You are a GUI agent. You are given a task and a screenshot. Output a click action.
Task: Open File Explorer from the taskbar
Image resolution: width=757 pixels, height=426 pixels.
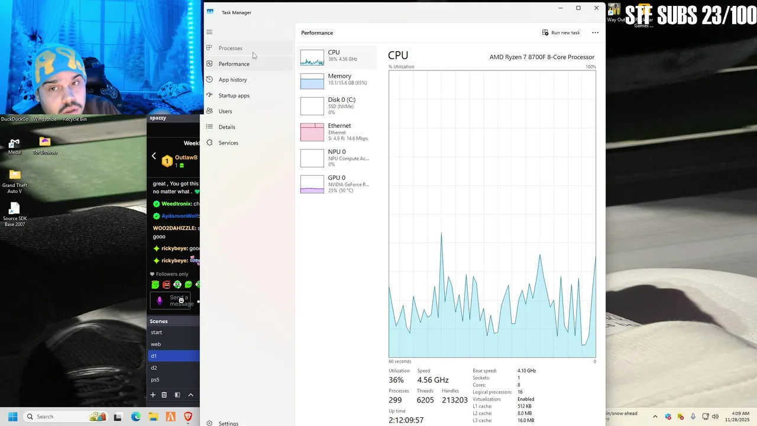click(x=153, y=417)
